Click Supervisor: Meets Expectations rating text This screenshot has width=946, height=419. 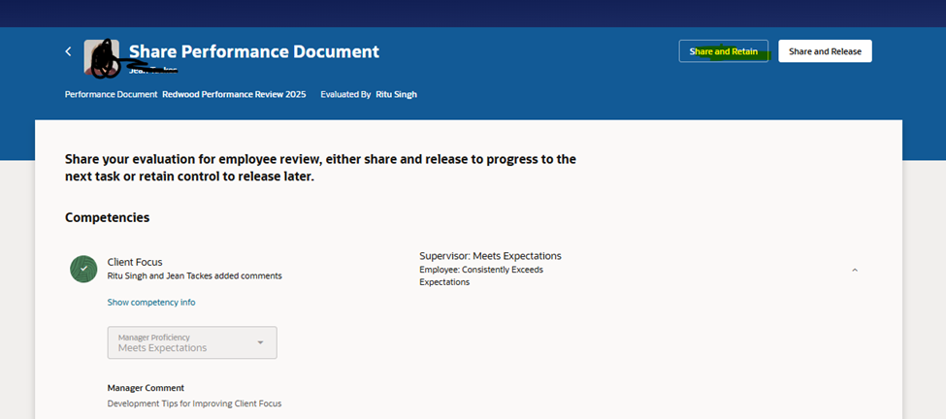(491, 256)
